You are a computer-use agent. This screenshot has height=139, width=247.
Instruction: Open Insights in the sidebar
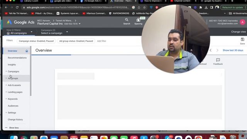pyautogui.click(x=12, y=64)
